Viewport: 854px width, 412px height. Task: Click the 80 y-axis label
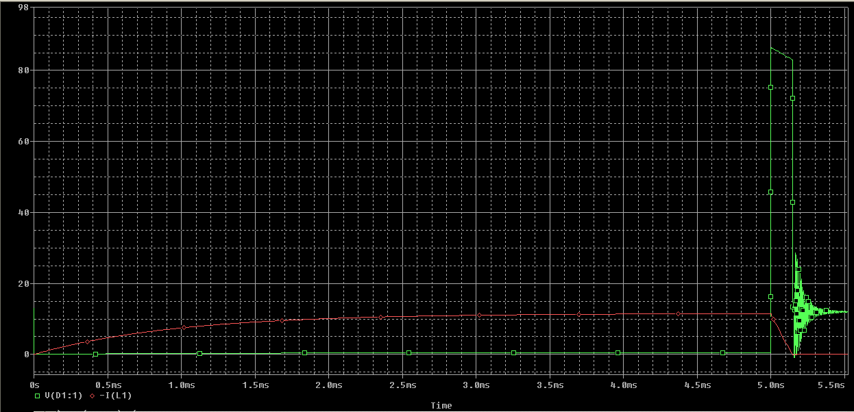click(x=23, y=70)
